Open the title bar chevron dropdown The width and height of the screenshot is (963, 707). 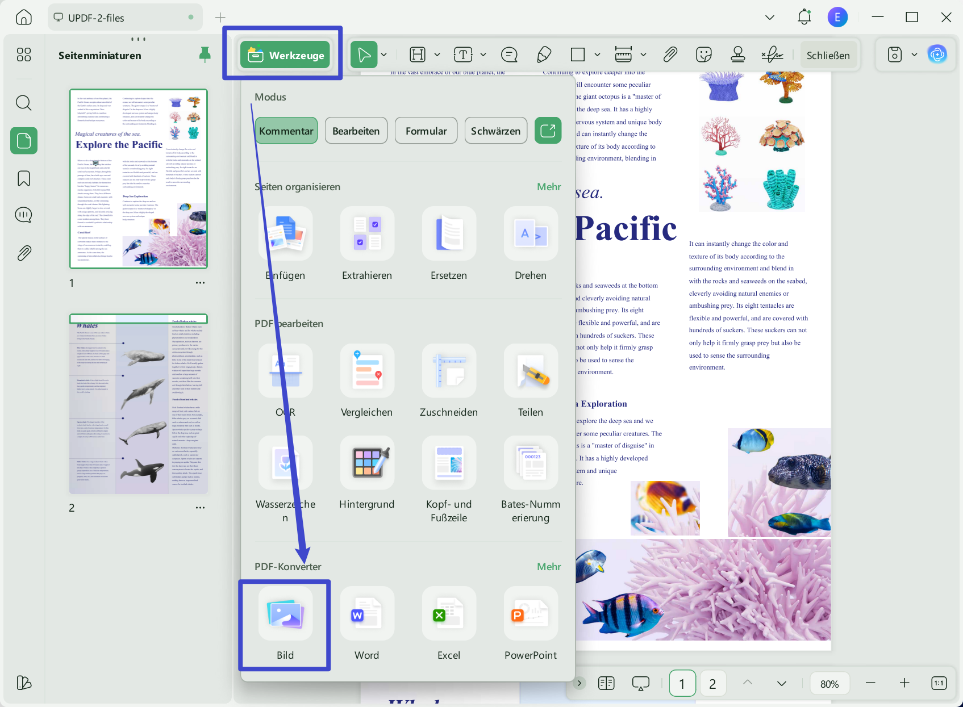(770, 18)
